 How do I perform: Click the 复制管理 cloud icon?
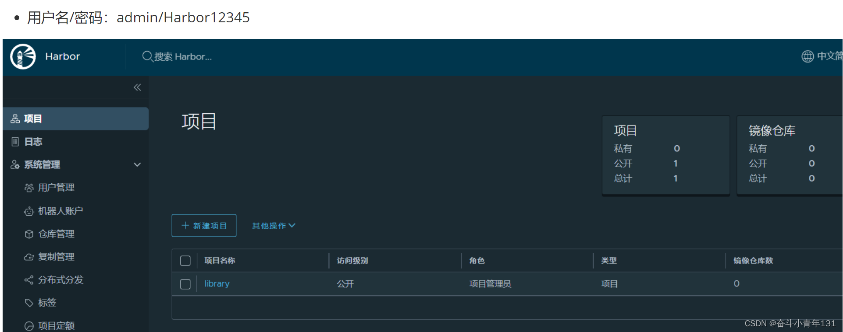pos(29,257)
